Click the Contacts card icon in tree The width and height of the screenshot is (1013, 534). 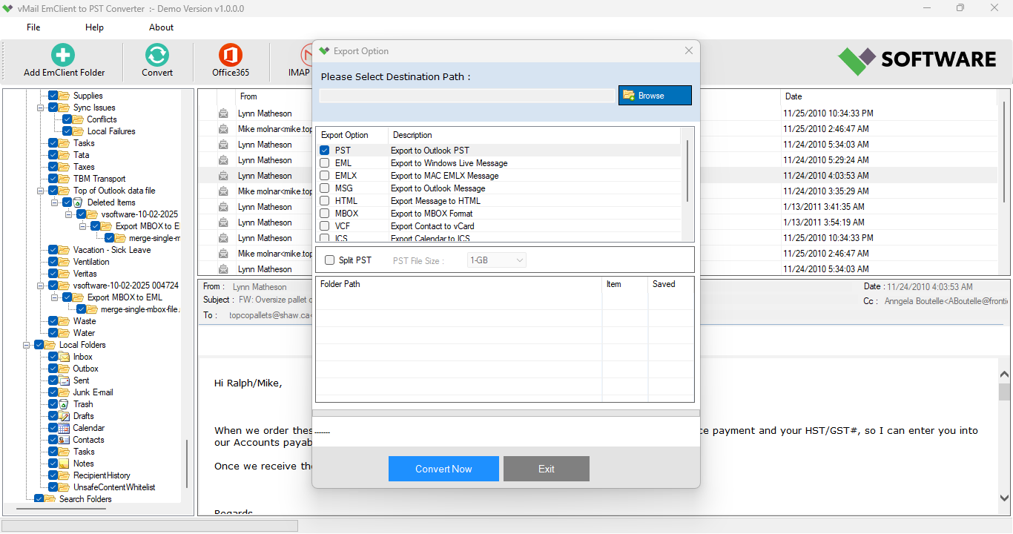point(65,440)
